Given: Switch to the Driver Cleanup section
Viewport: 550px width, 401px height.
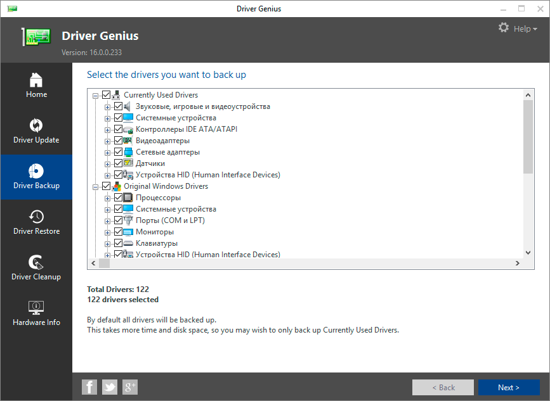Looking at the screenshot, I should tap(36, 268).
